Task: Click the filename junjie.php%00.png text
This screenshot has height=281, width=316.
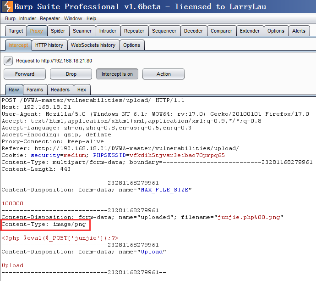Action: 249,217
